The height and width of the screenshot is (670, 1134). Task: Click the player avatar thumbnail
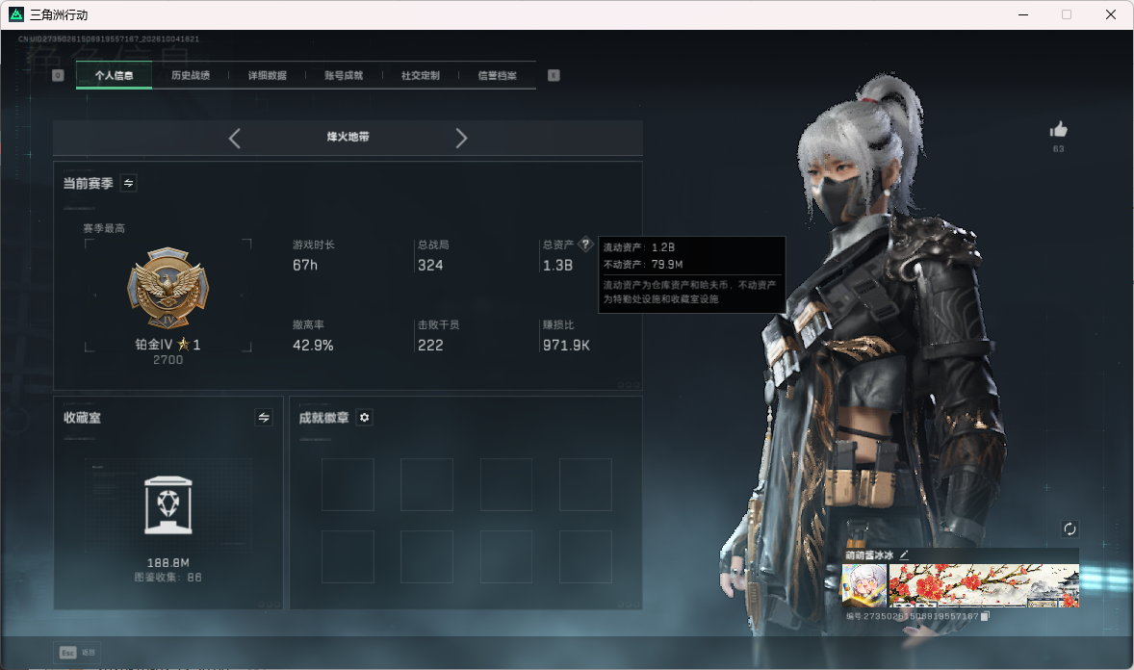click(x=864, y=585)
